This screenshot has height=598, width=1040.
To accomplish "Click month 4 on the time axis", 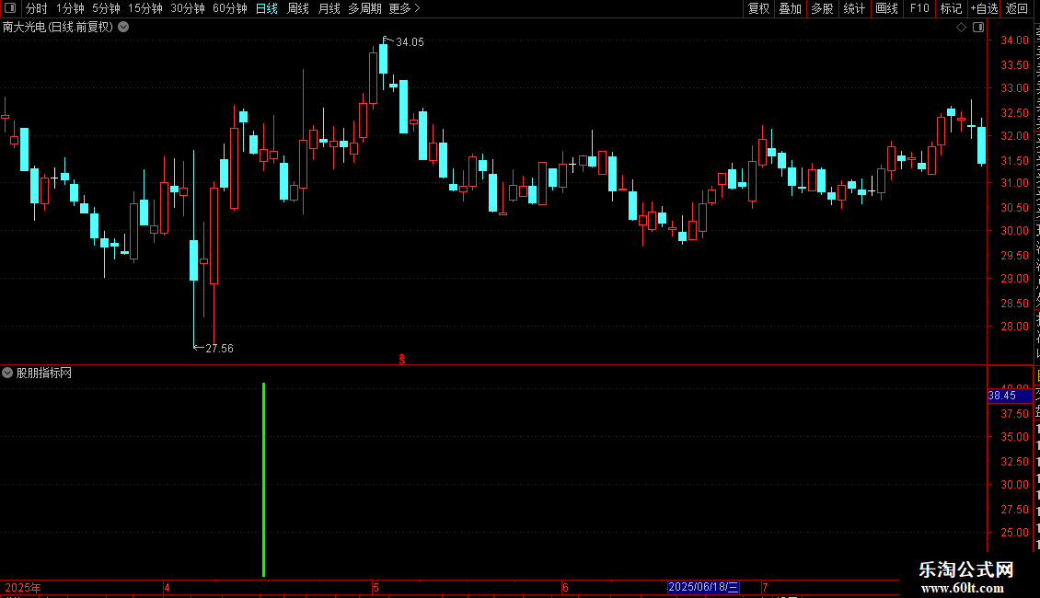I will point(167,588).
